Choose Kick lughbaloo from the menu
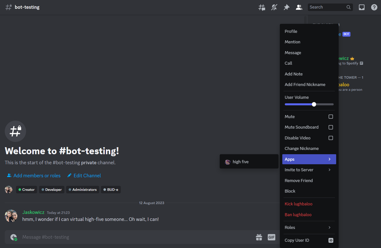Viewport: 381px width, 248px height. [x=298, y=204]
